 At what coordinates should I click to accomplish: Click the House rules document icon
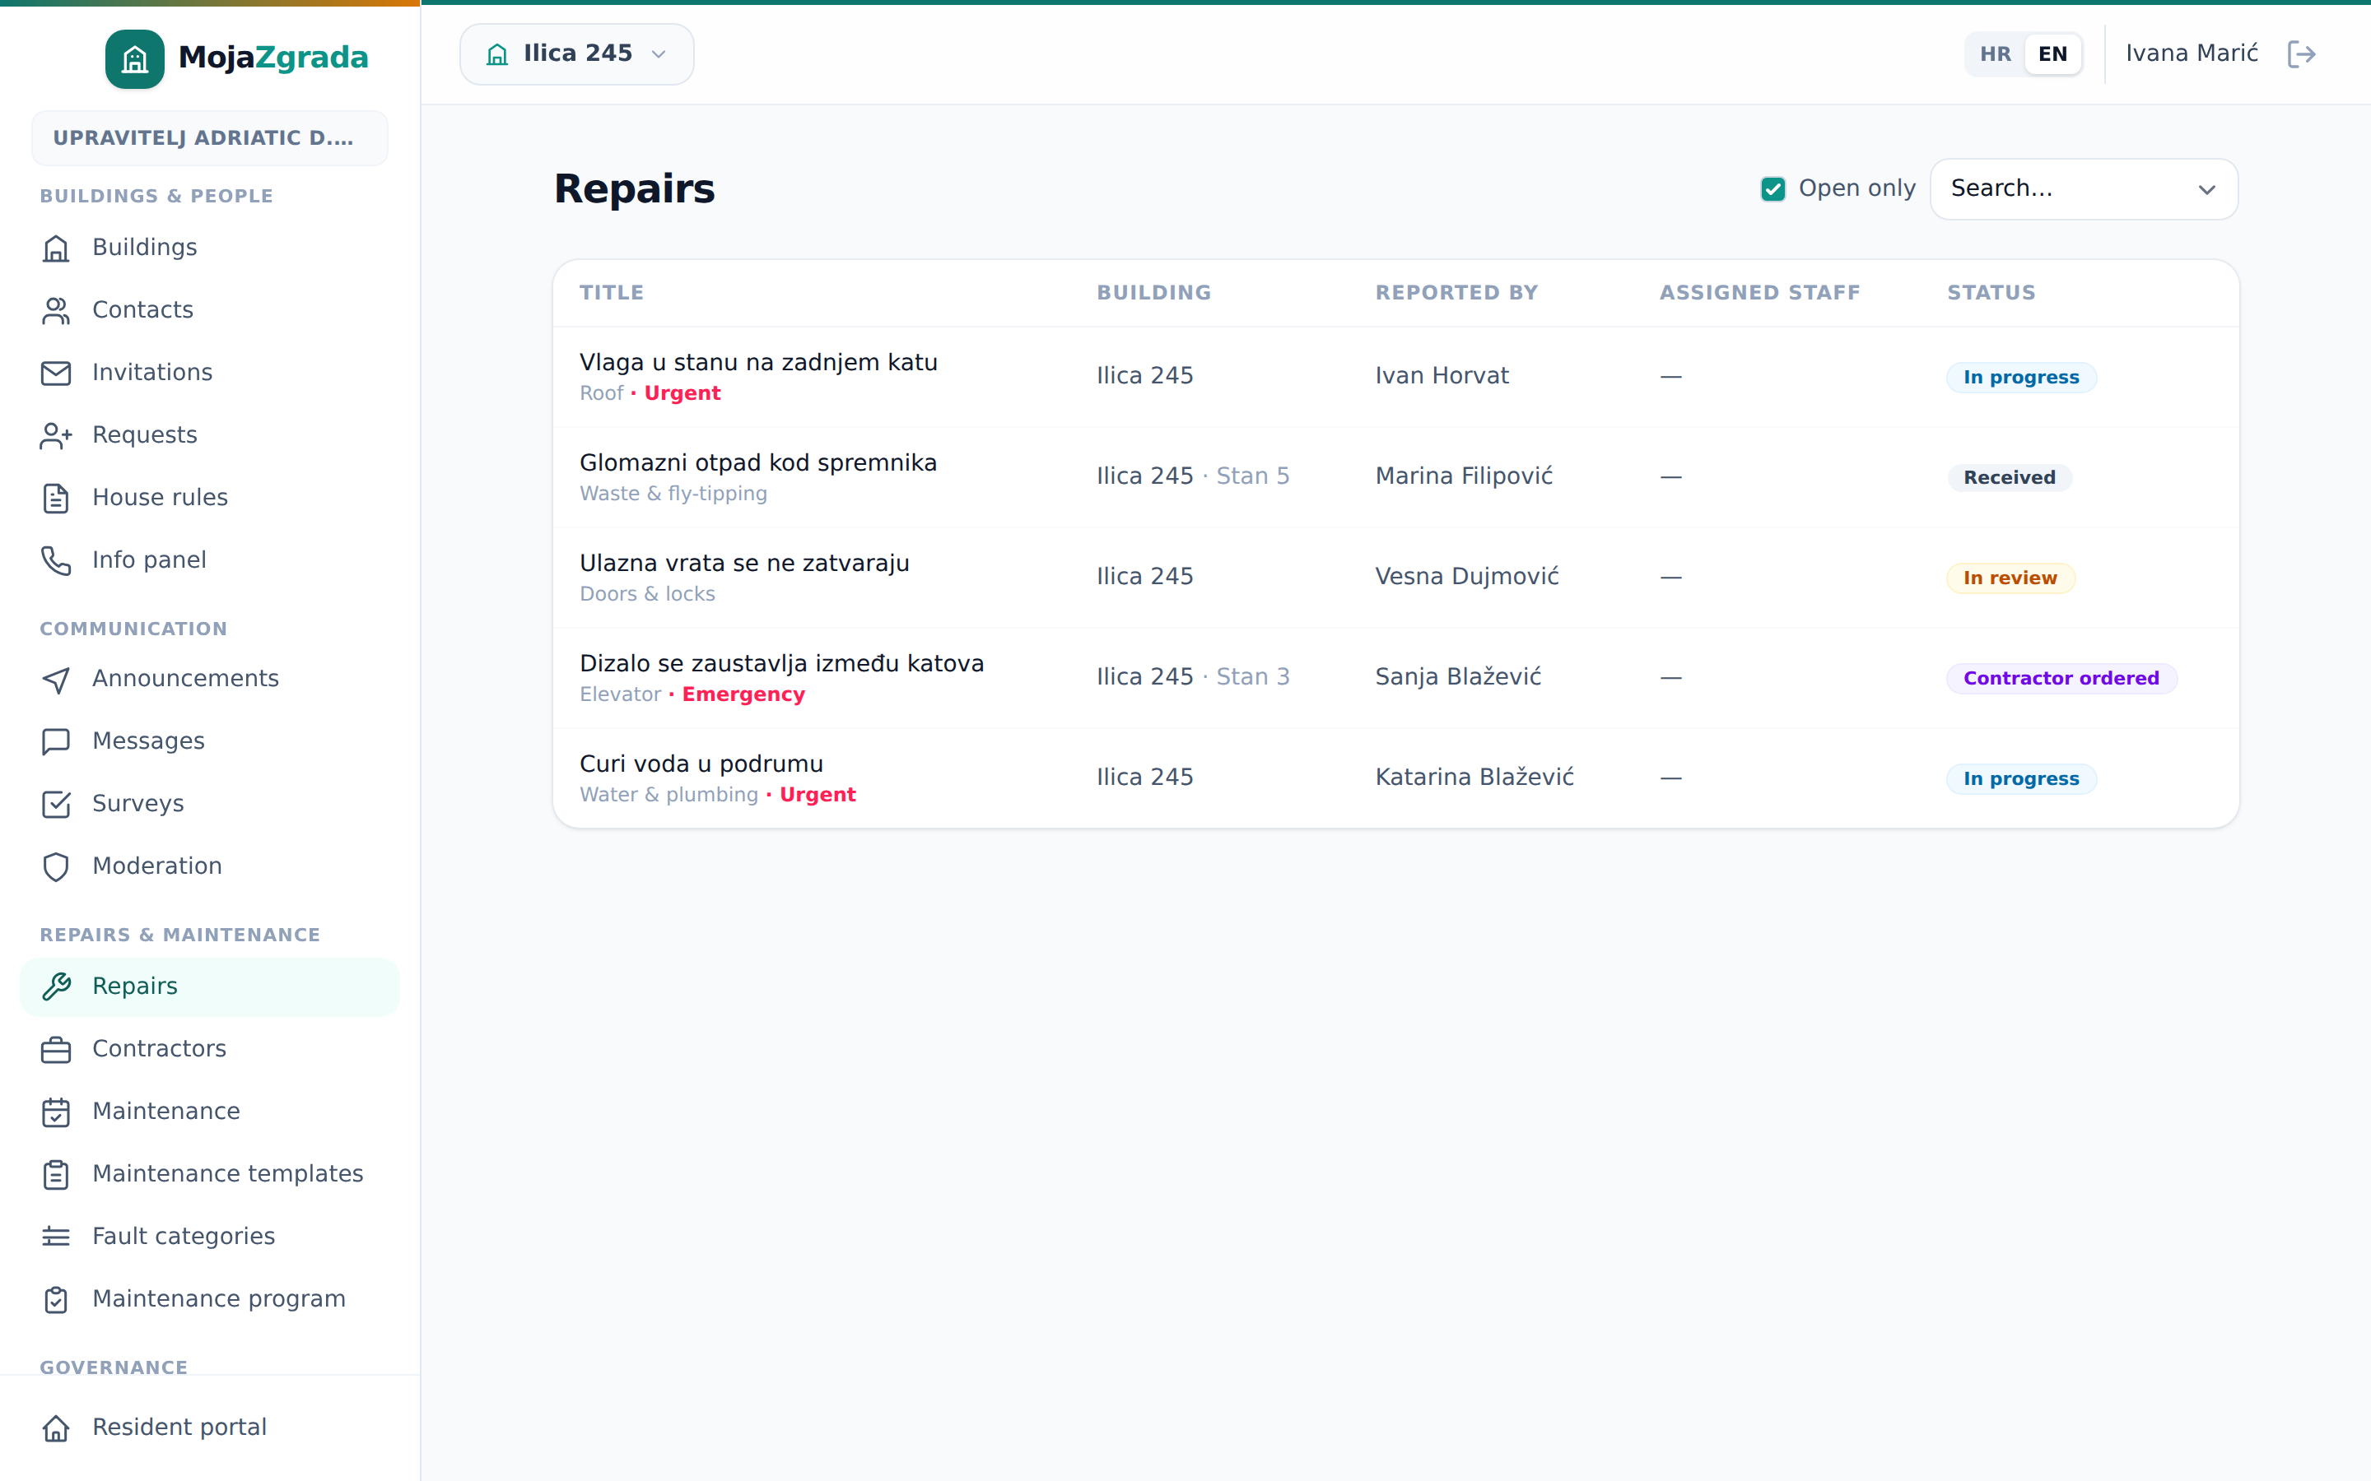click(x=56, y=499)
